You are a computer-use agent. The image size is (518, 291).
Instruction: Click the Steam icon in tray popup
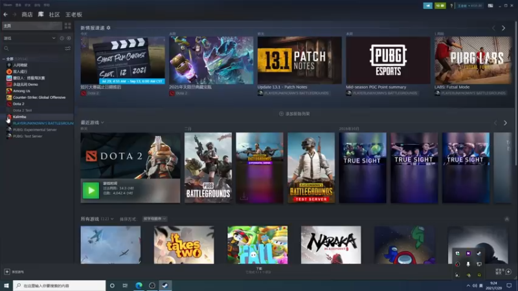pyautogui.click(x=479, y=253)
